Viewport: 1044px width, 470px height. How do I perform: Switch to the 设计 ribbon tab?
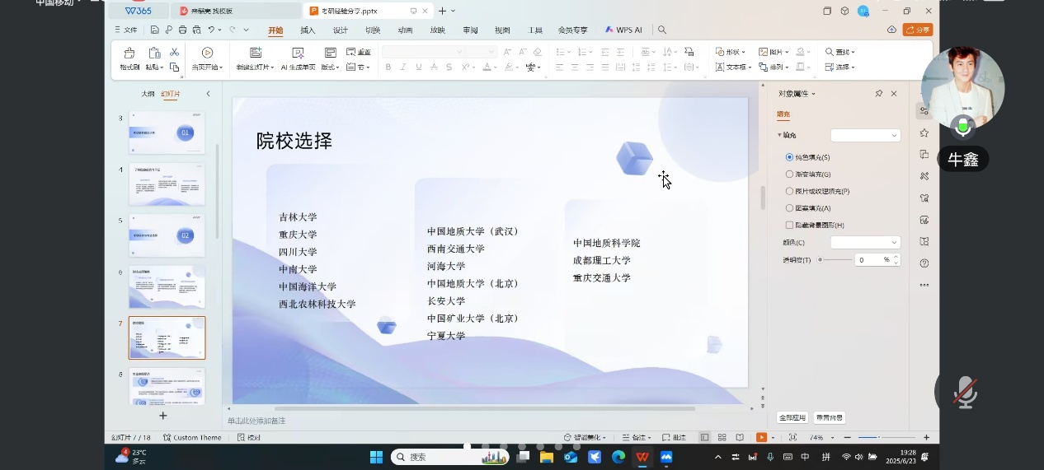pyautogui.click(x=340, y=30)
